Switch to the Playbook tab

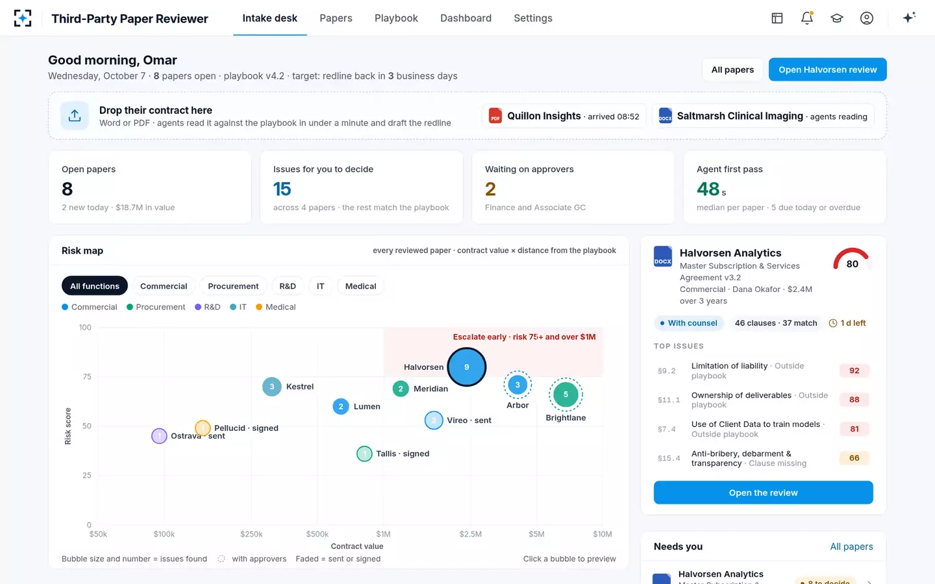click(x=396, y=18)
